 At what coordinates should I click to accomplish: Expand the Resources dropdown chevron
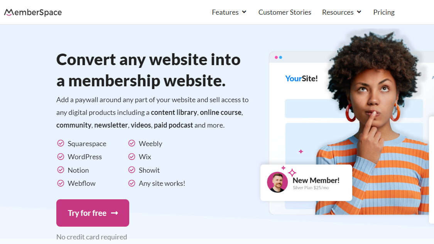tap(359, 12)
